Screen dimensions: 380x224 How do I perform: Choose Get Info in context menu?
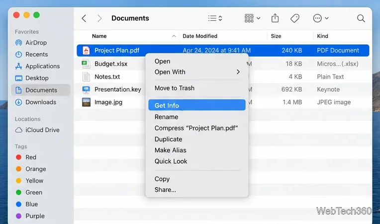(x=197, y=105)
